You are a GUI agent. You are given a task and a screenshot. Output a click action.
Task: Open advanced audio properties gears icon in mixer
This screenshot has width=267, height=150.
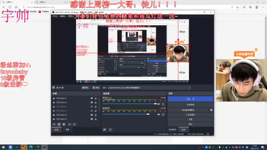tap(104, 130)
